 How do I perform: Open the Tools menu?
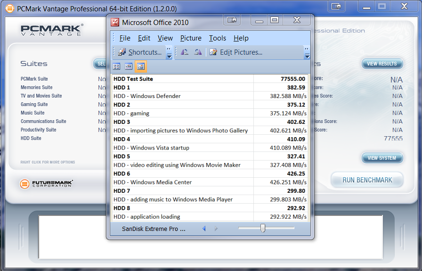pyautogui.click(x=218, y=38)
